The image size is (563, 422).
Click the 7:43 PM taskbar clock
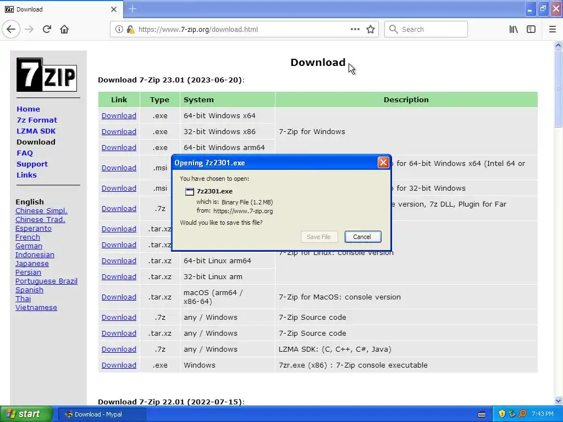543,414
